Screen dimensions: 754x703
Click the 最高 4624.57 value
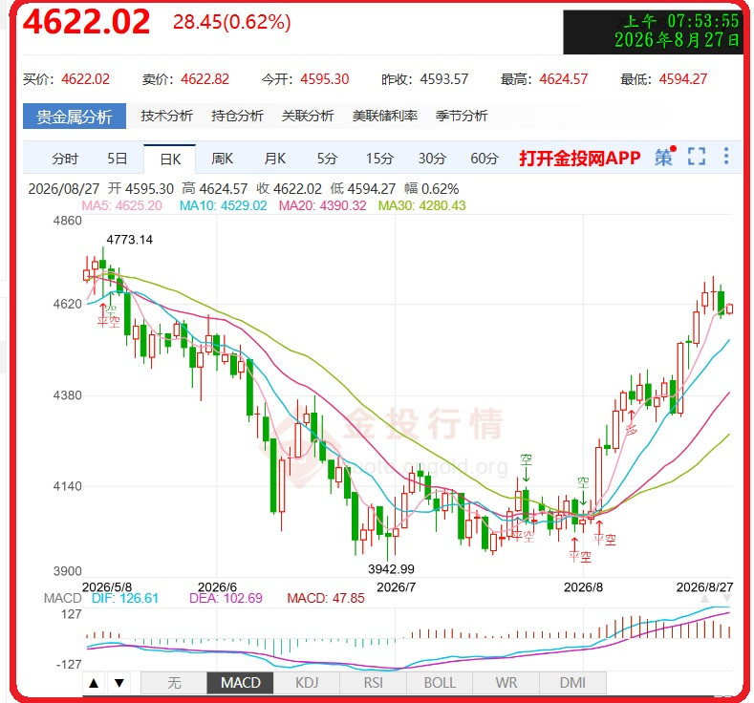(564, 79)
